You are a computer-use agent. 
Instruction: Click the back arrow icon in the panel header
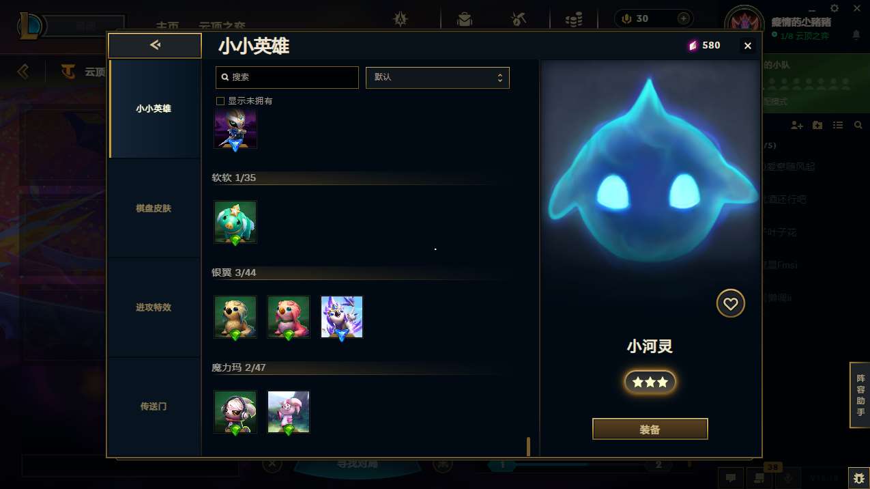coord(155,45)
